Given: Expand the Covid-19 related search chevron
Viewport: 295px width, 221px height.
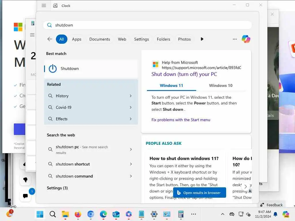Looking at the screenshot, I should pyautogui.click(x=131, y=107).
